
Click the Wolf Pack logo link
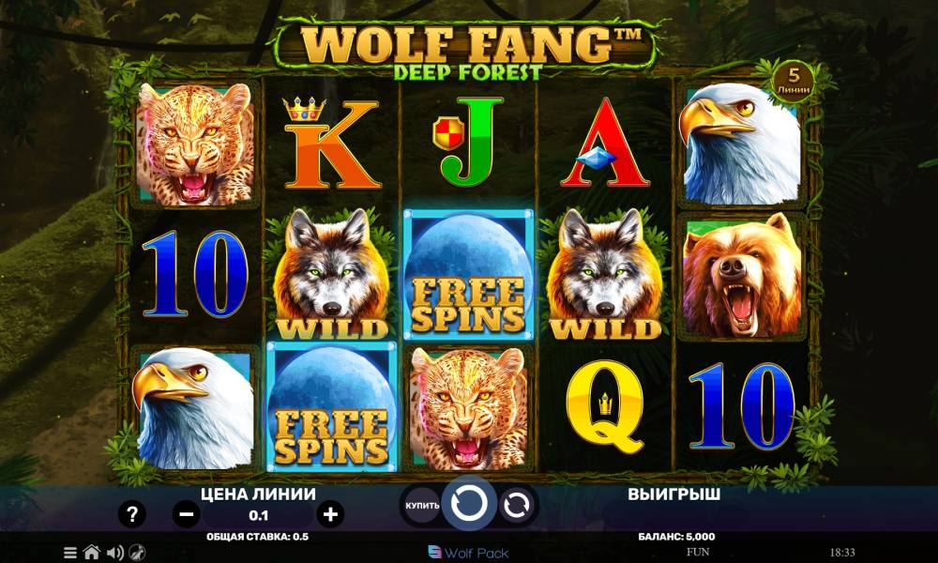pos(469,553)
